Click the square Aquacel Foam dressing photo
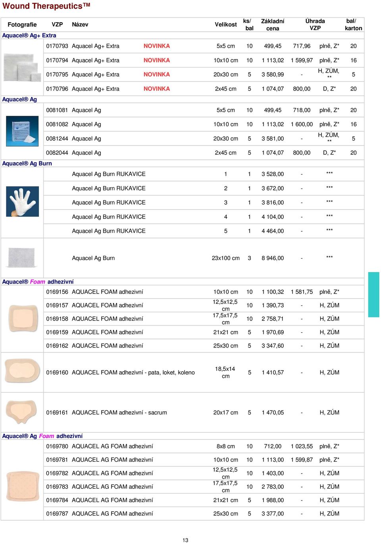The width and height of the screenshot is (381, 543). pyautogui.click(x=23, y=318)
